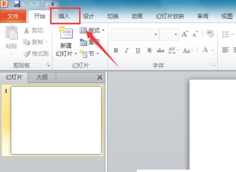Image resolution: width=236 pixels, height=172 pixels.
Task: Open the 节 section dropdown
Action: click(x=89, y=54)
